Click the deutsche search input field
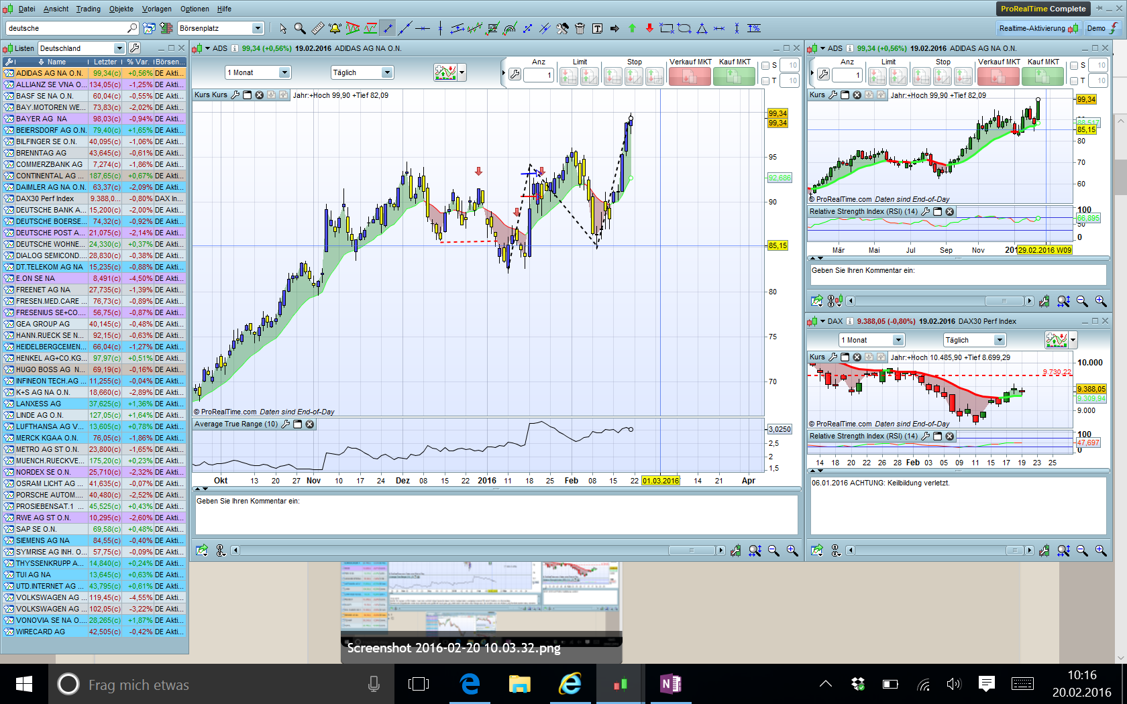 point(66,28)
